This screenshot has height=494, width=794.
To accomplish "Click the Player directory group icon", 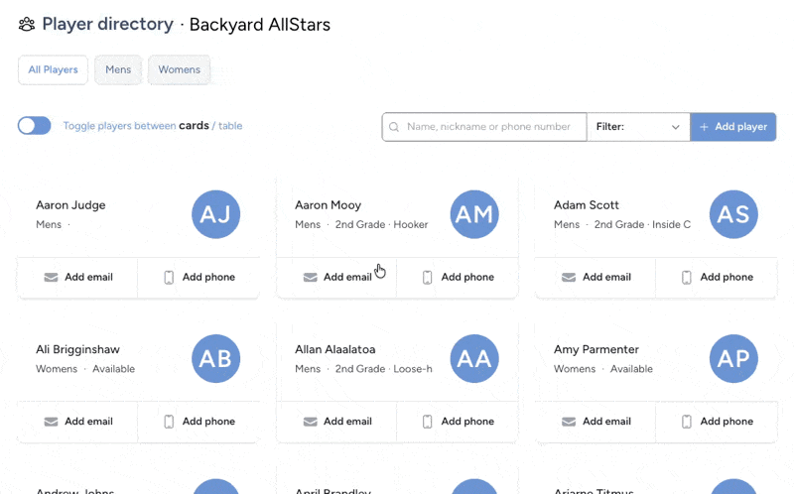I will (27, 24).
